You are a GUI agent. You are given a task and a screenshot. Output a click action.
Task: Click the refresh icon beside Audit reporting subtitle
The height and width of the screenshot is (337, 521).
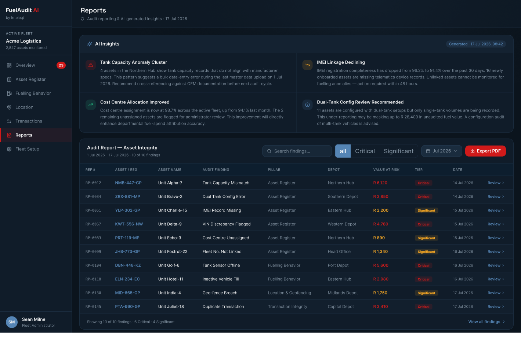83,19
